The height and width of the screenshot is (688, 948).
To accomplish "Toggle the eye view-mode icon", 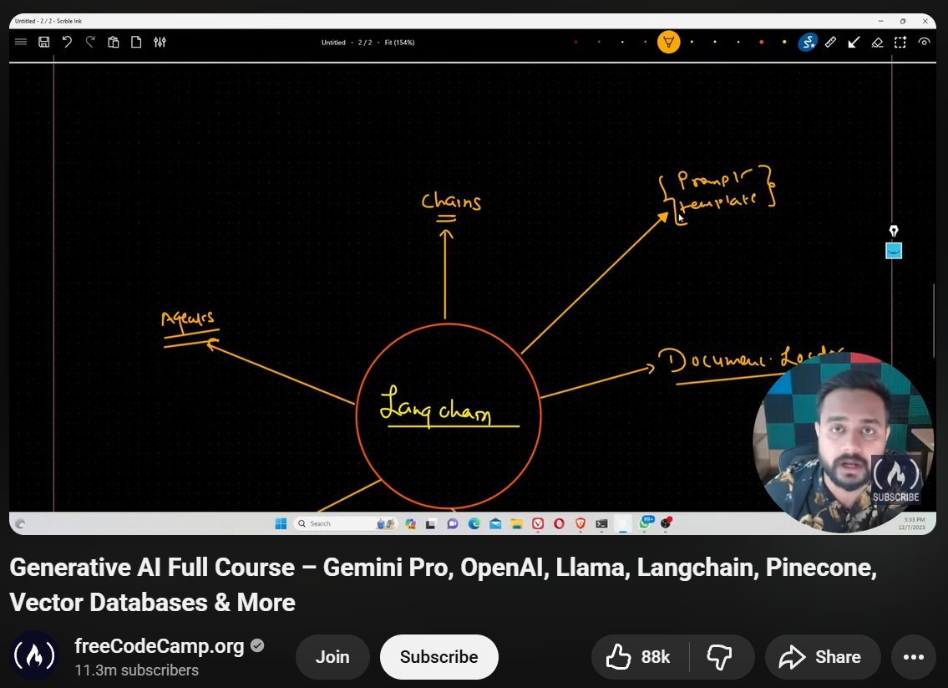I will [x=924, y=42].
